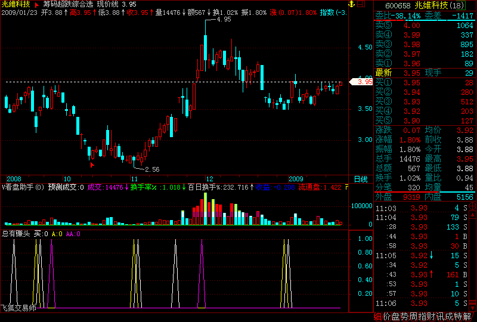
Task: Switch to the 指 tab
Action: (x=422, y=317)
